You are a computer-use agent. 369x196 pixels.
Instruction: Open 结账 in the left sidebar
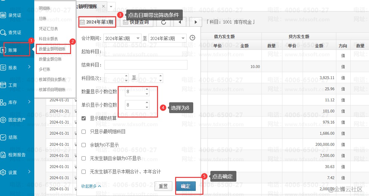click(x=13, y=138)
